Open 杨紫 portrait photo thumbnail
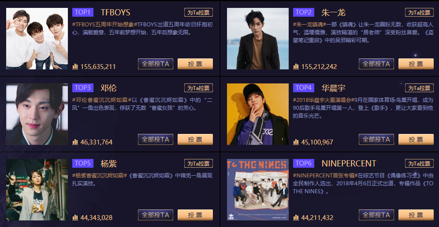This screenshot has height=227, width=439. pyautogui.click(x=37, y=190)
